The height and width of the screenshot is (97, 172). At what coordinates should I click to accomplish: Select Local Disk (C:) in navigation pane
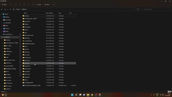point(9,34)
